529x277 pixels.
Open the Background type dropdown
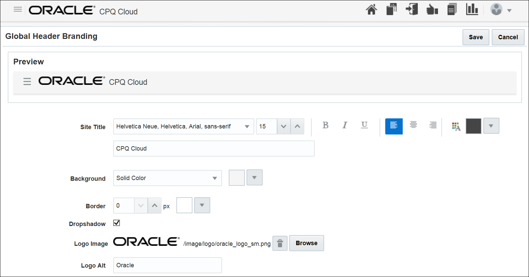pyautogui.click(x=167, y=178)
